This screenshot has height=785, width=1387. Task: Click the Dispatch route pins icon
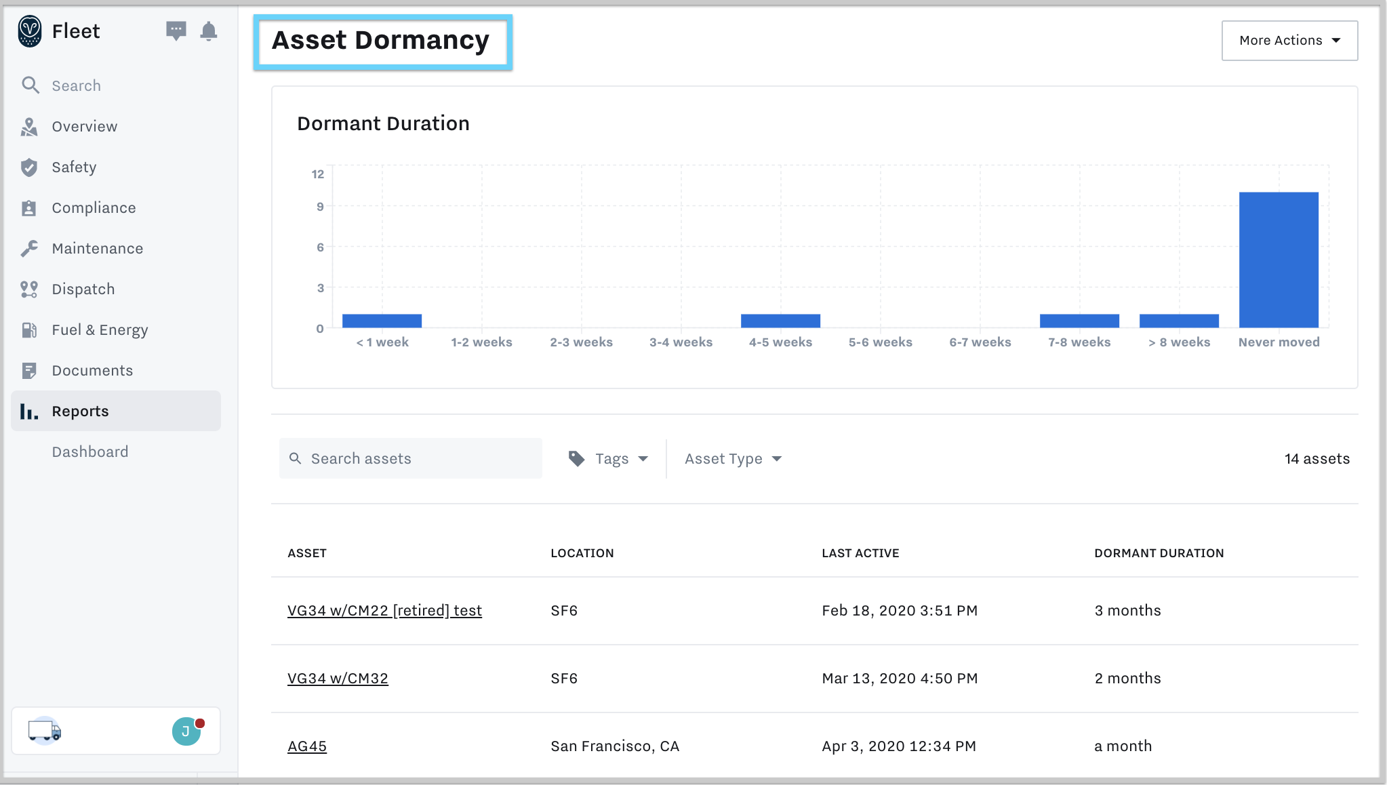point(29,289)
